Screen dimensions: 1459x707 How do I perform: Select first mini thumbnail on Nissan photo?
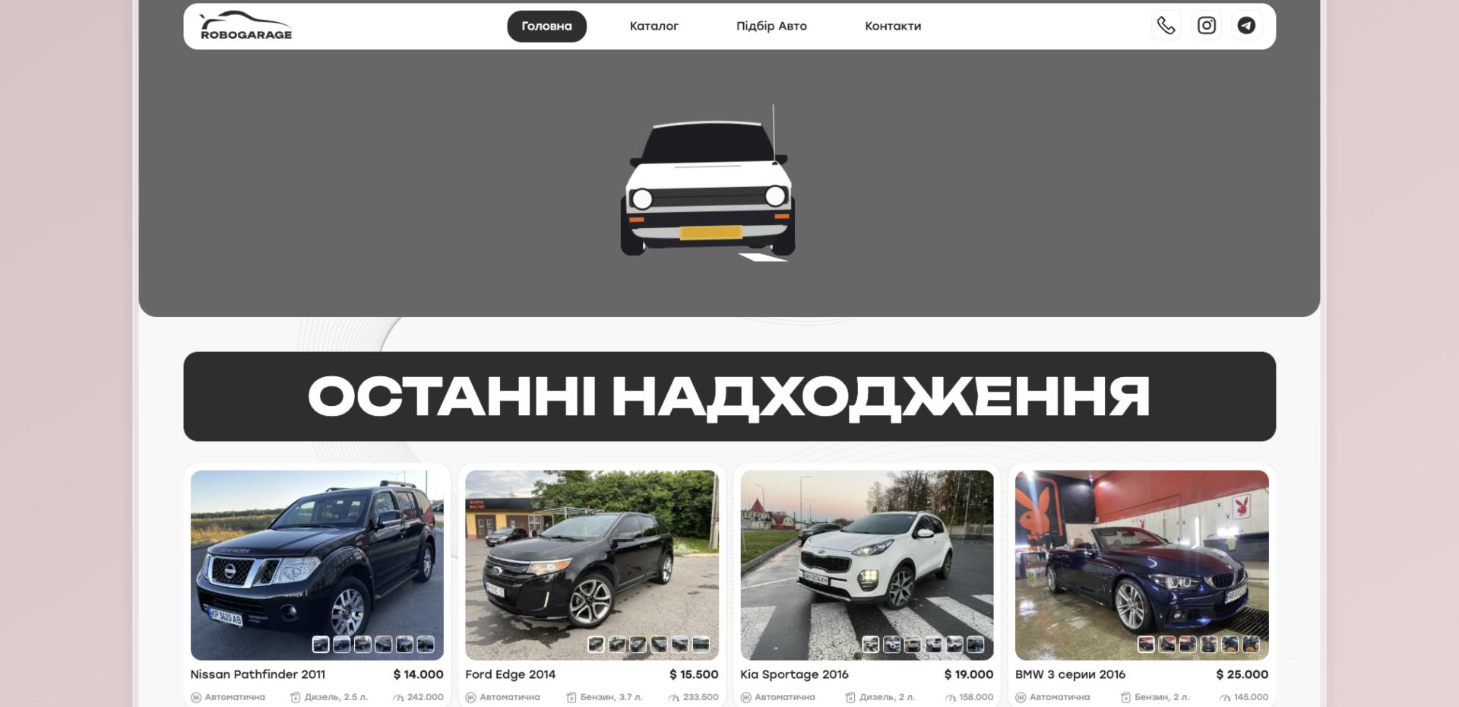tap(321, 645)
